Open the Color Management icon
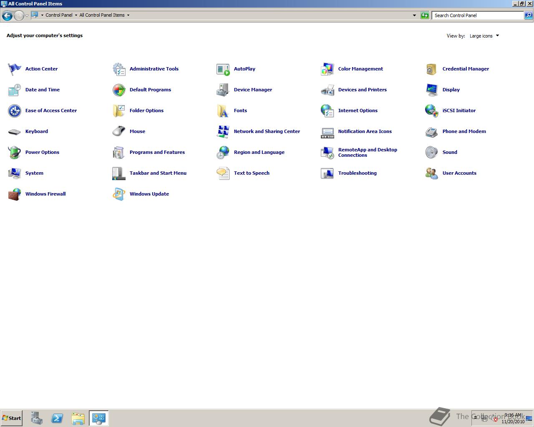 (x=327, y=69)
